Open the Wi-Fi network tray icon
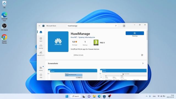Image resolution: width=176 pixels, height=99 pixels. (x=158, y=96)
